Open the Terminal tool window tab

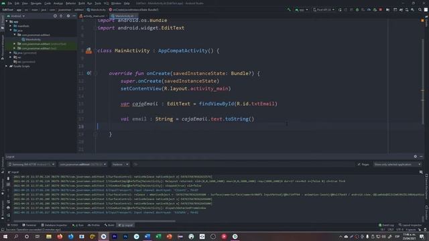tap(29, 225)
